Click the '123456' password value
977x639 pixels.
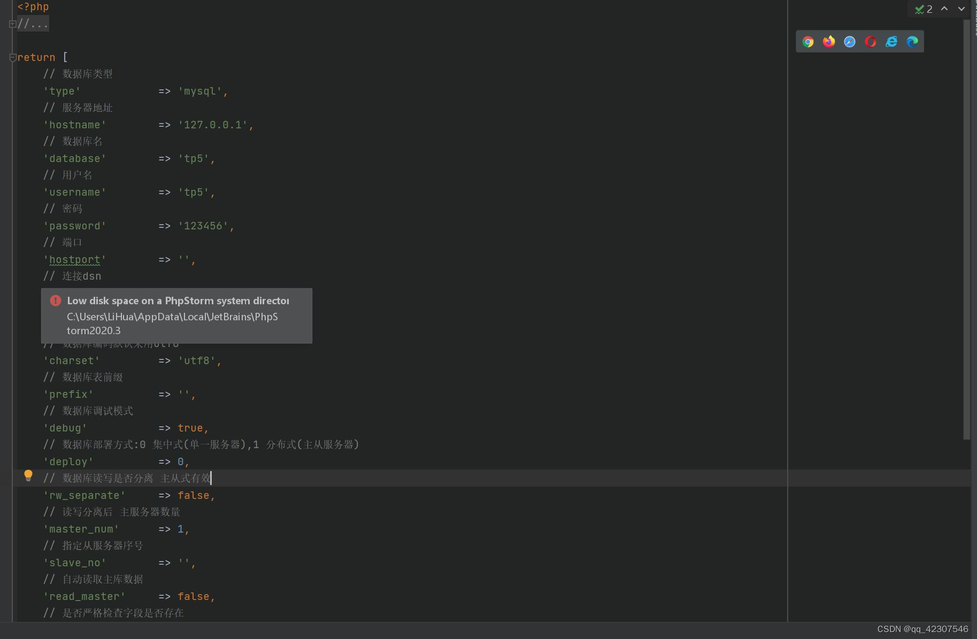tap(203, 226)
